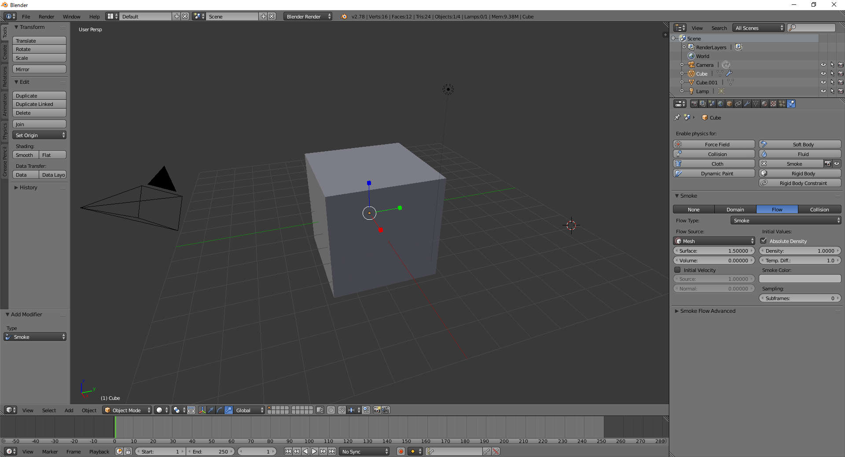Open the Flow Type Smoke dropdown
Viewport: 845px width, 457px height.
tap(786, 221)
